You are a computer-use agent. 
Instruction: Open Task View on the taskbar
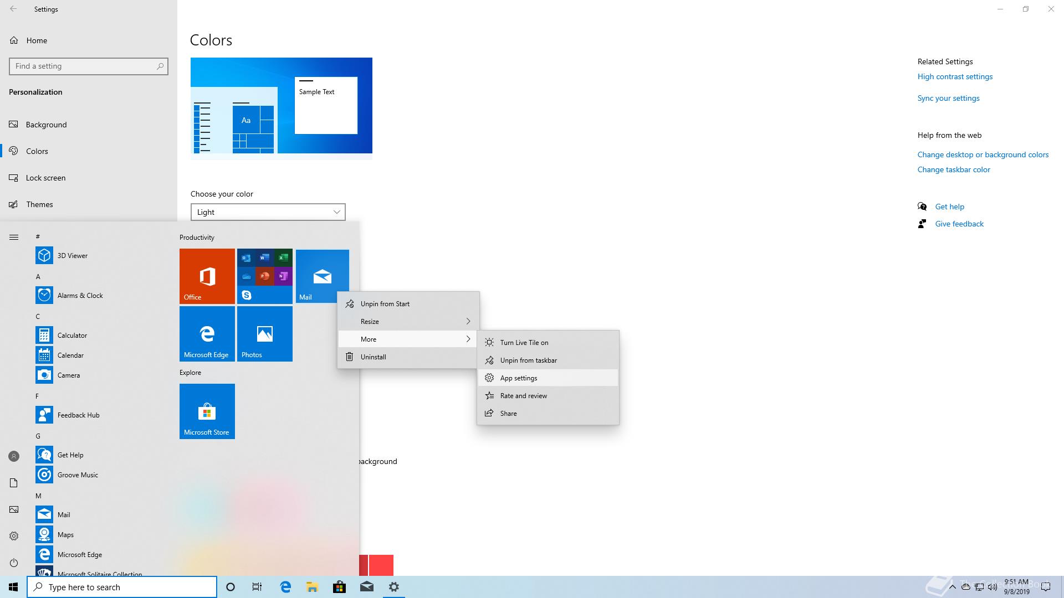click(x=257, y=587)
